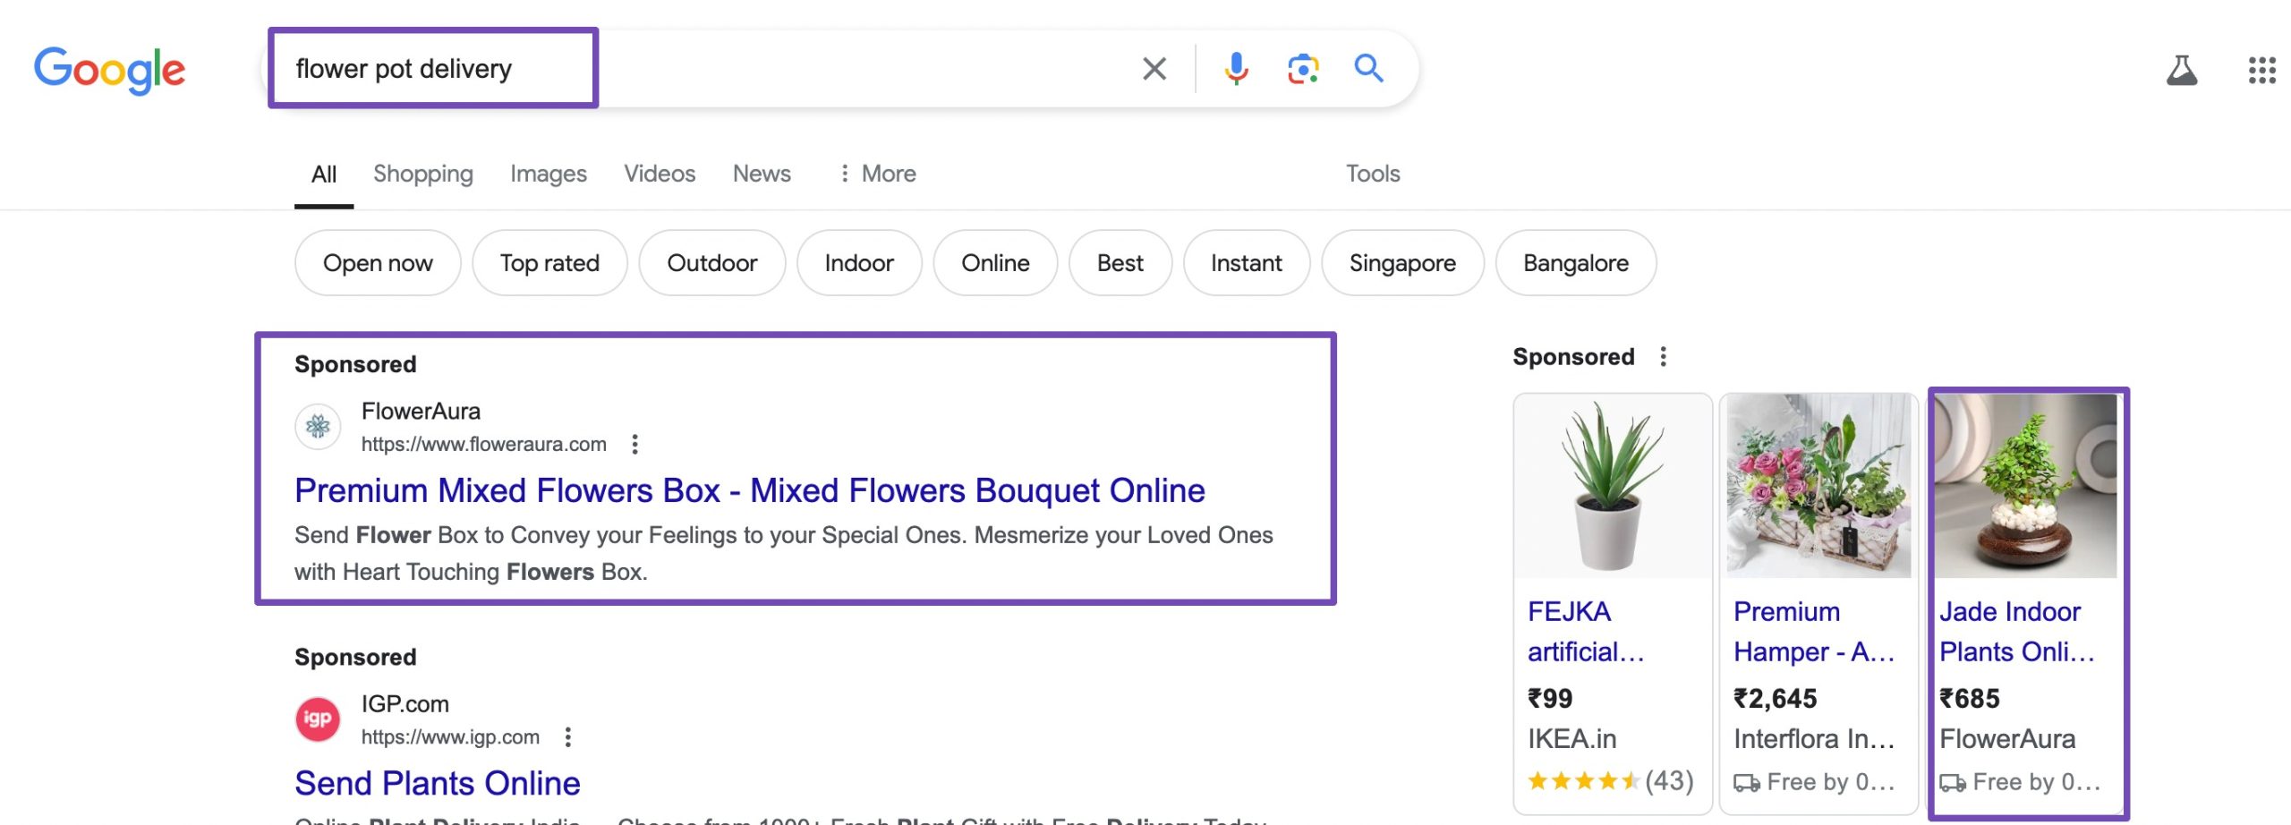Open Jade Indoor Plants thumbnail
2291x825 pixels.
2026,486
